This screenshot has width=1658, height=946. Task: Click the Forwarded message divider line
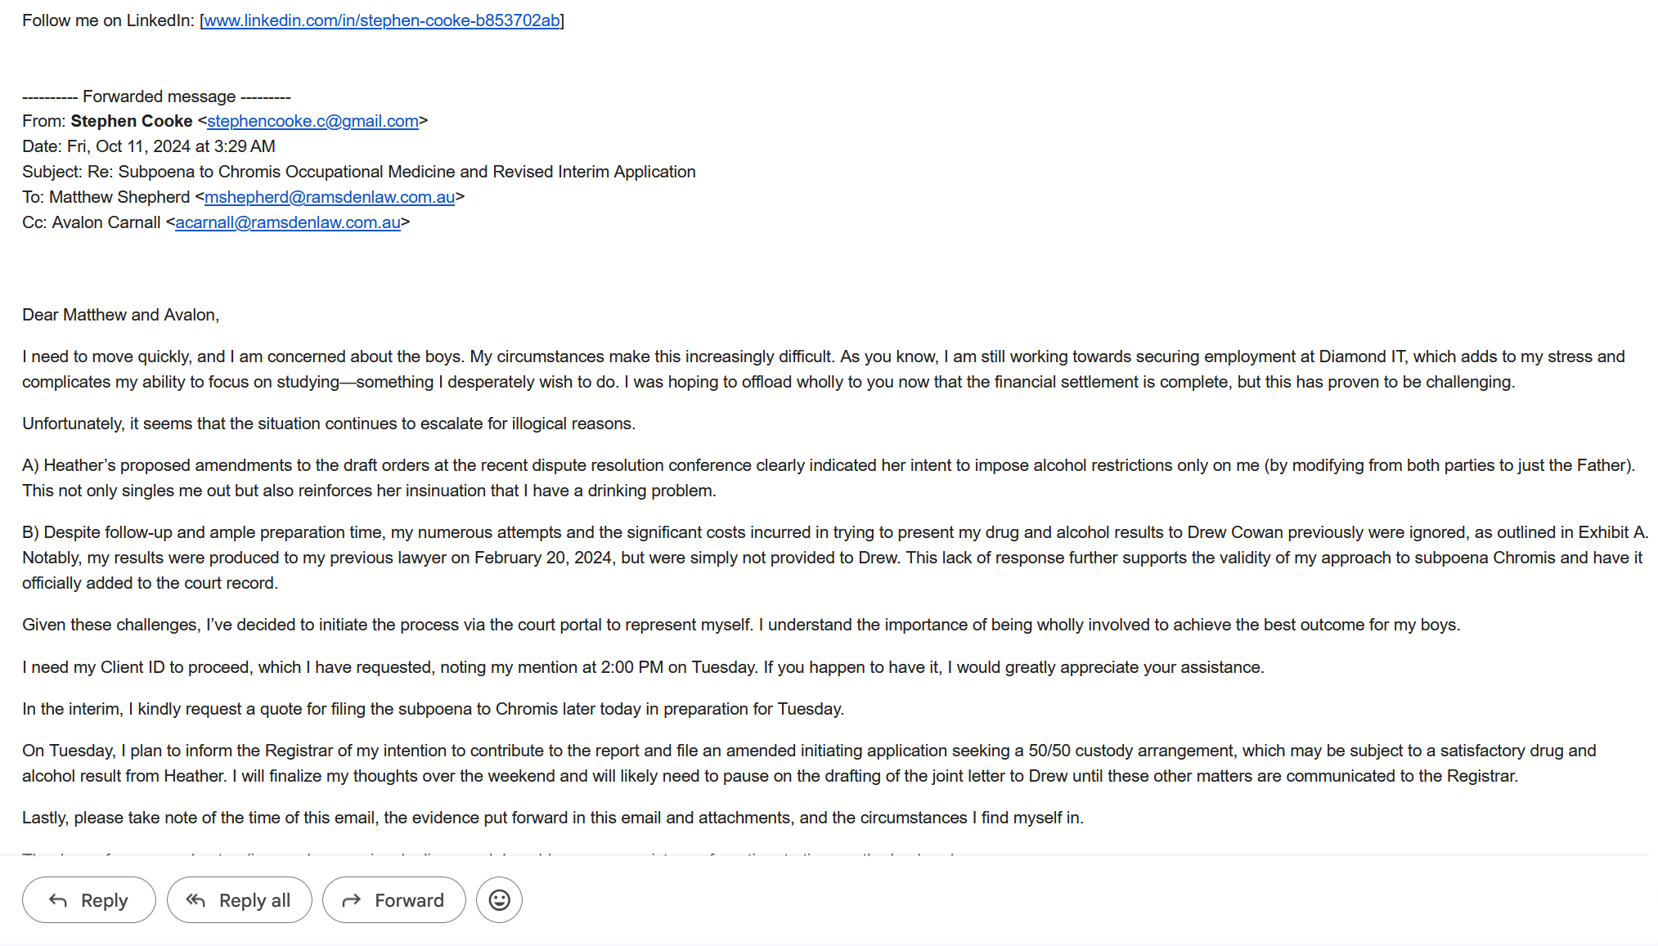(x=156, y=96)
